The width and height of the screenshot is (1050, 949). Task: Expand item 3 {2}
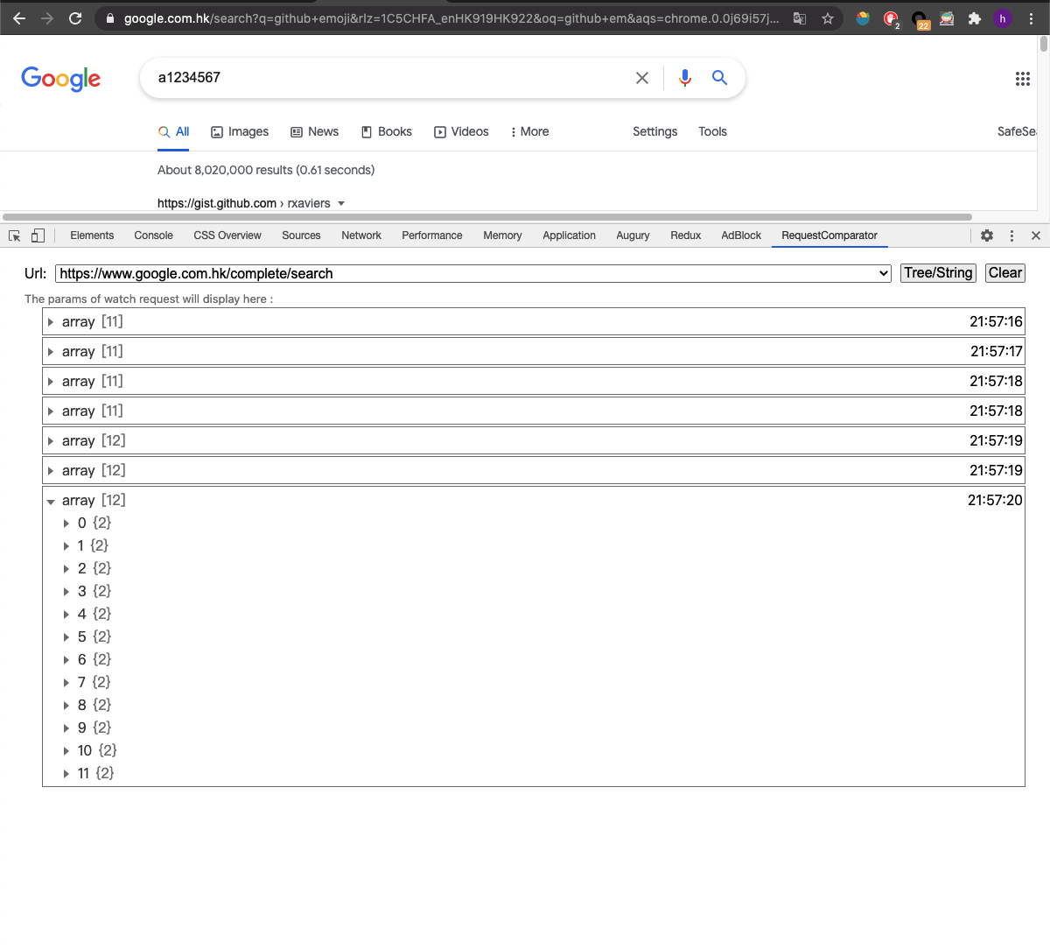click(x=66, y=592)
